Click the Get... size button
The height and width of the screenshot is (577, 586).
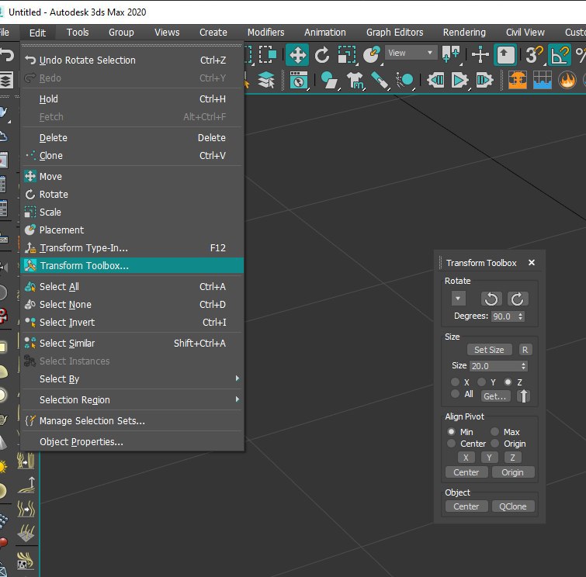pyautogui.click(x=495, y=396)
